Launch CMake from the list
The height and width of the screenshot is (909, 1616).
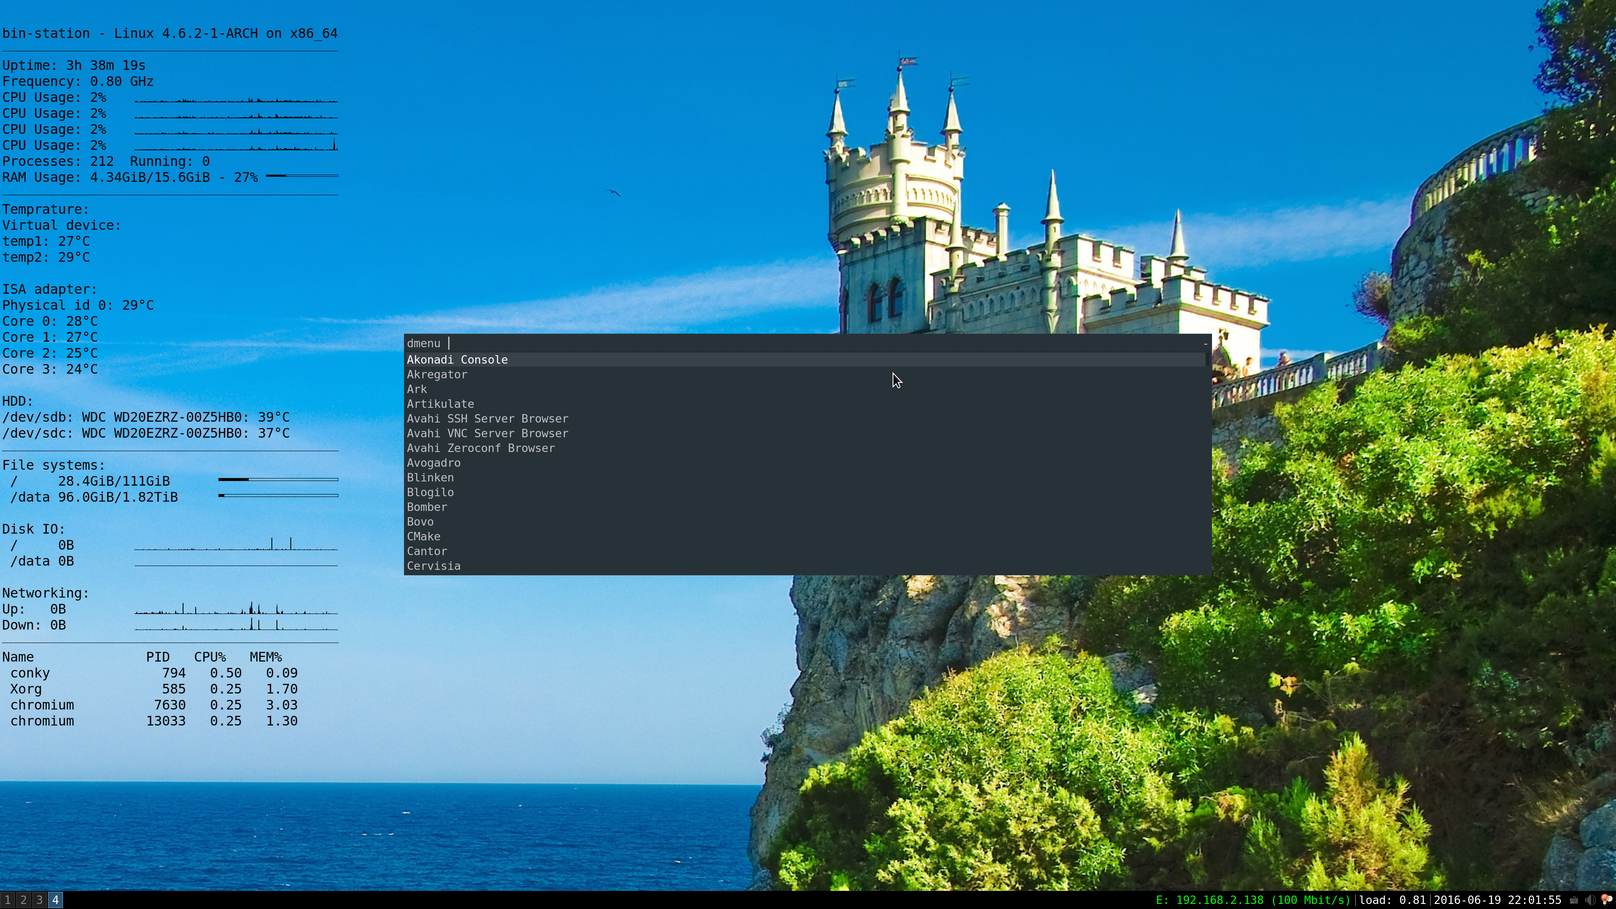pyautogui.click(x=805, y=537)
